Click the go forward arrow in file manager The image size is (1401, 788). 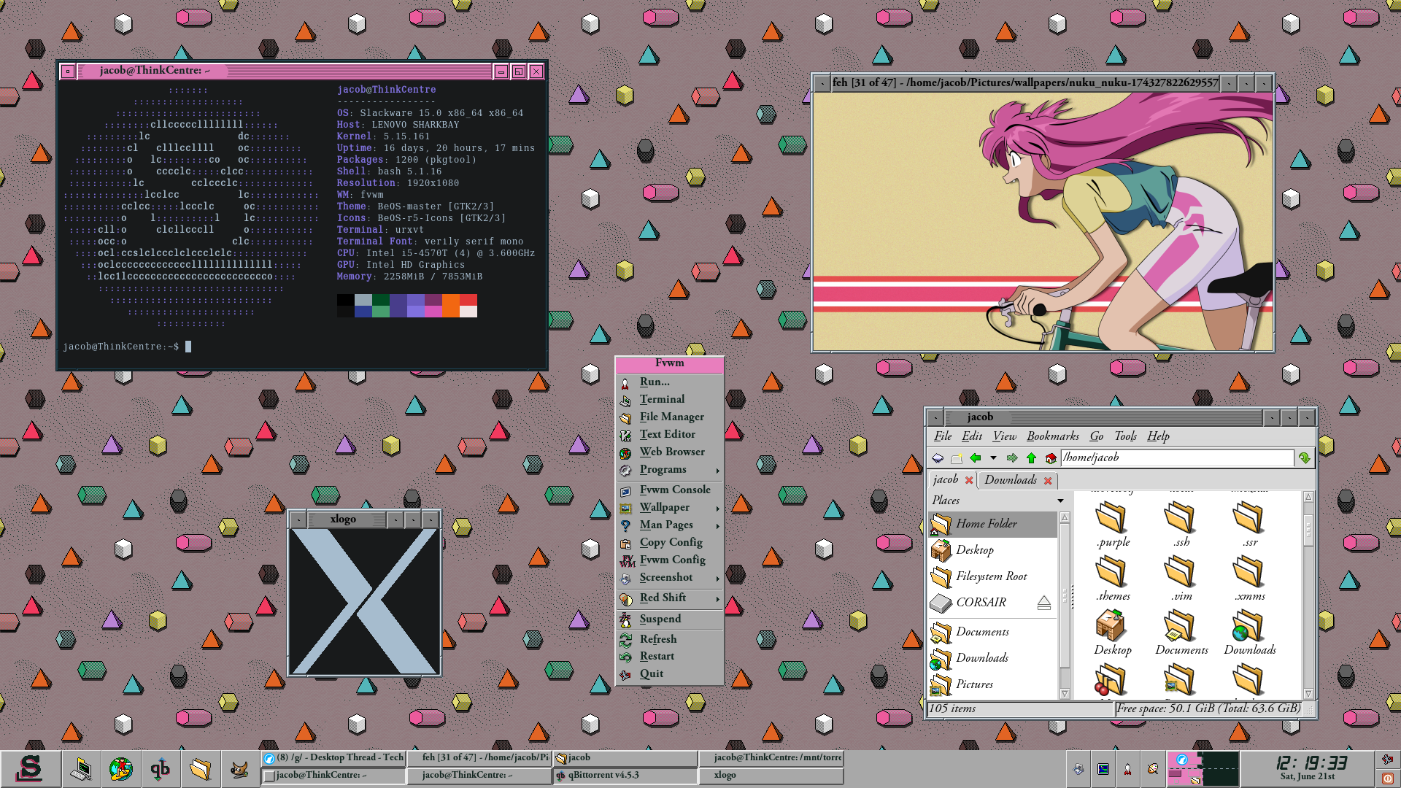pos(1012,458)
